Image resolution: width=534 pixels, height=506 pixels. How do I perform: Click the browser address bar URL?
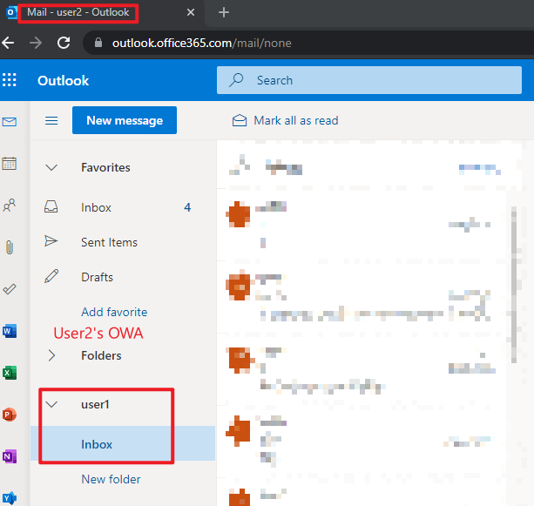point(202,44)
